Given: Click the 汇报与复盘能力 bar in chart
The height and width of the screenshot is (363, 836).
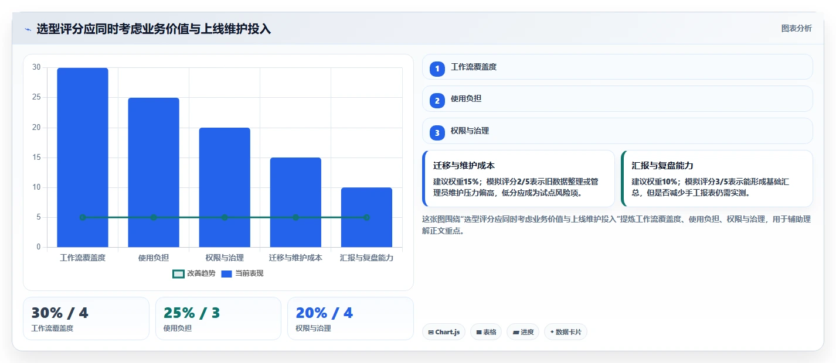Looking at the screenshot, I should [366, 217].
